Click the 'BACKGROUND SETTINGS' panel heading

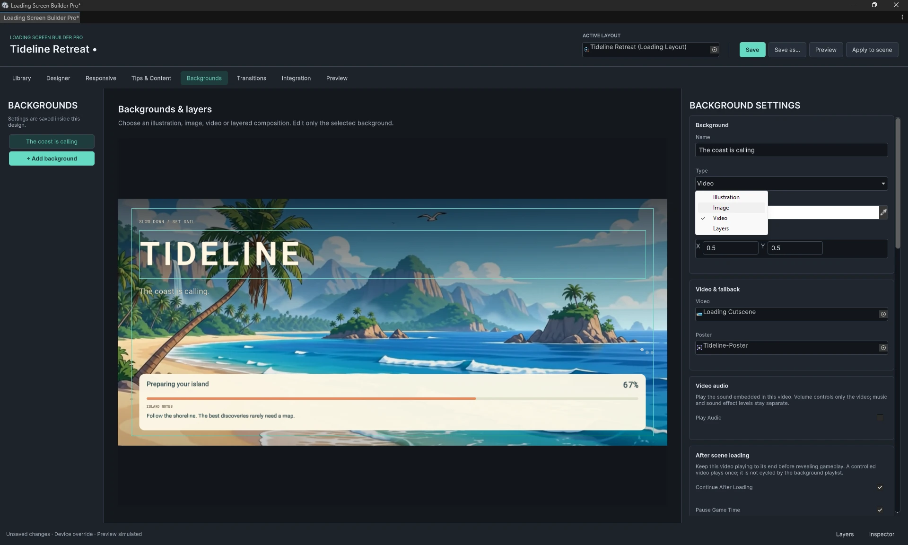coord(745,105)
